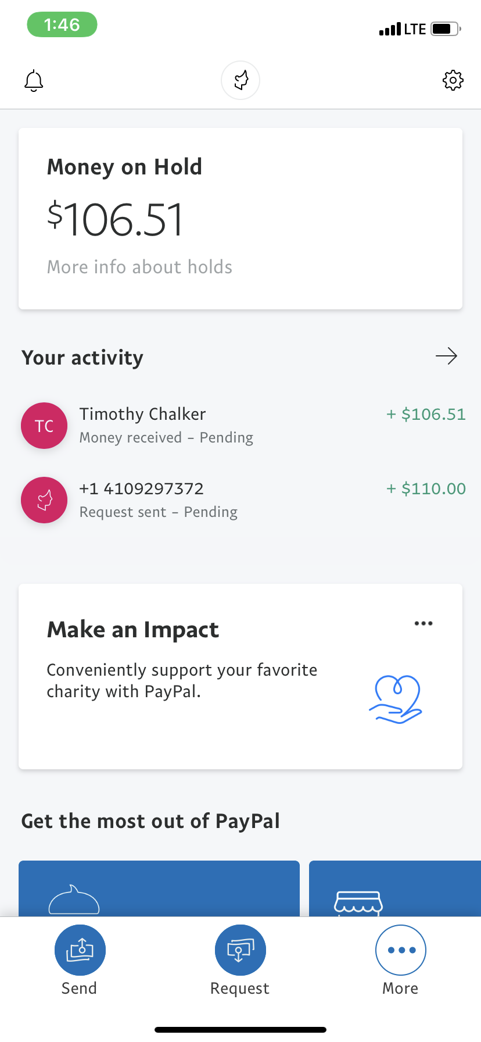Select the Send label in bottom bar
481x1042 pixels.
[x=80, y=988]
